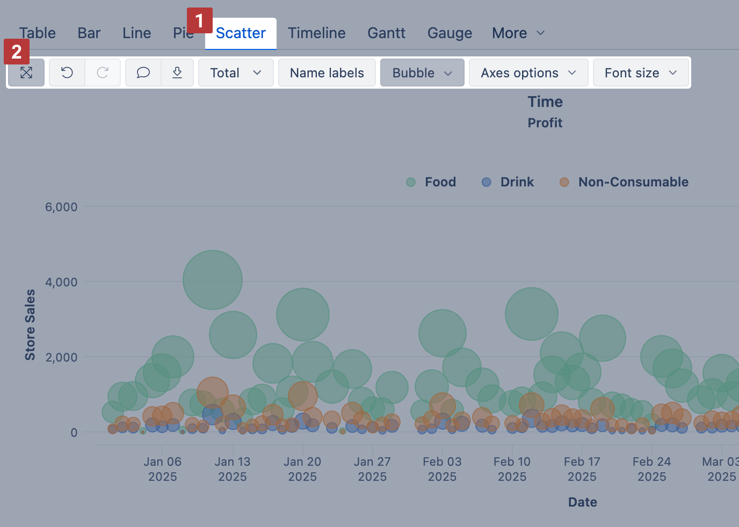The height and width of the screenshot is (527, 739).
Task: Click the export download icon
Action: [x=177, y=73]
